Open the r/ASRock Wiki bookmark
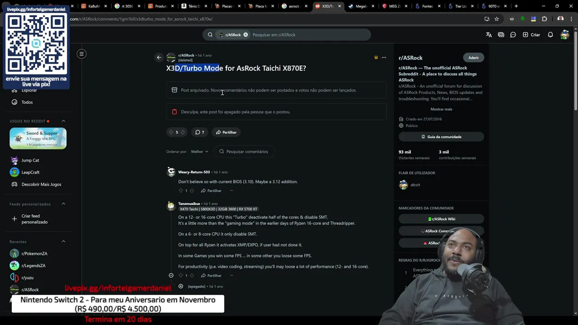578x325 pixels. [441, 219]
